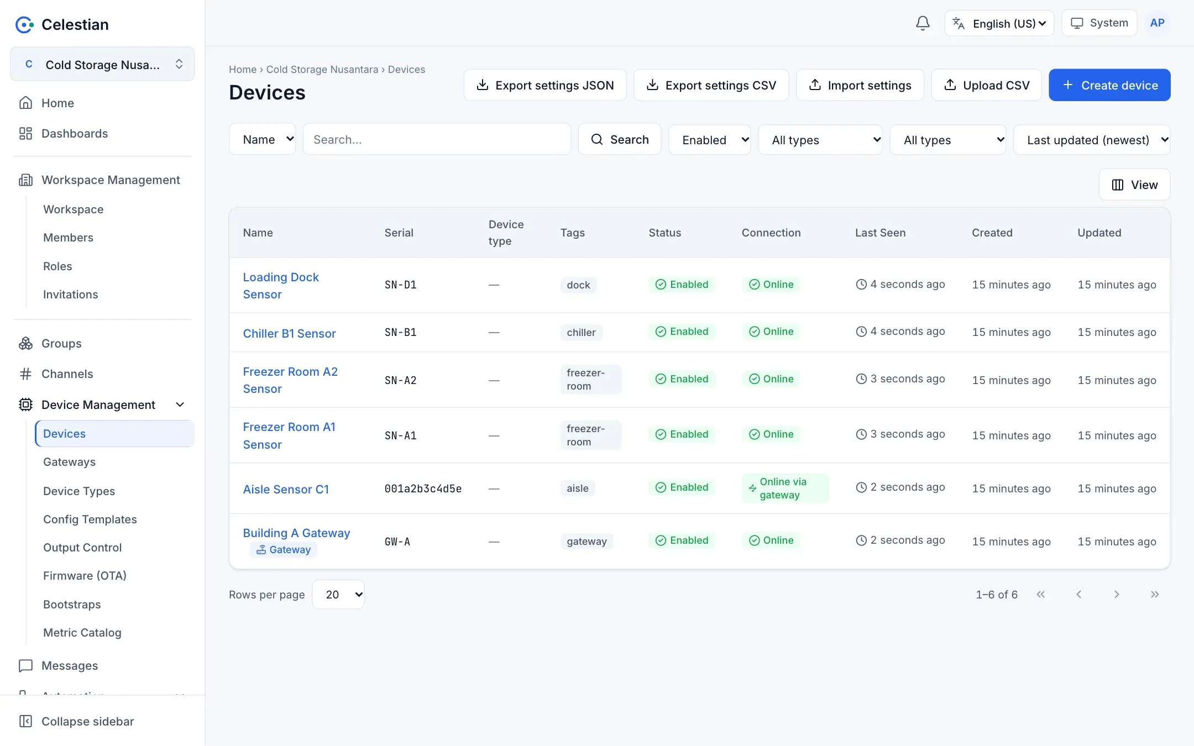The width and height of the screenshot is (1194, 746).
Task: Open Firmware (OTA) page
Action: point(85,575)
